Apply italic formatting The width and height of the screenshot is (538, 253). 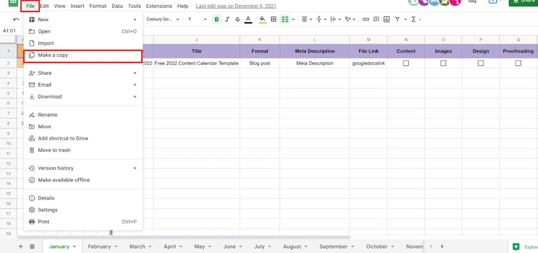click(227, 19)
